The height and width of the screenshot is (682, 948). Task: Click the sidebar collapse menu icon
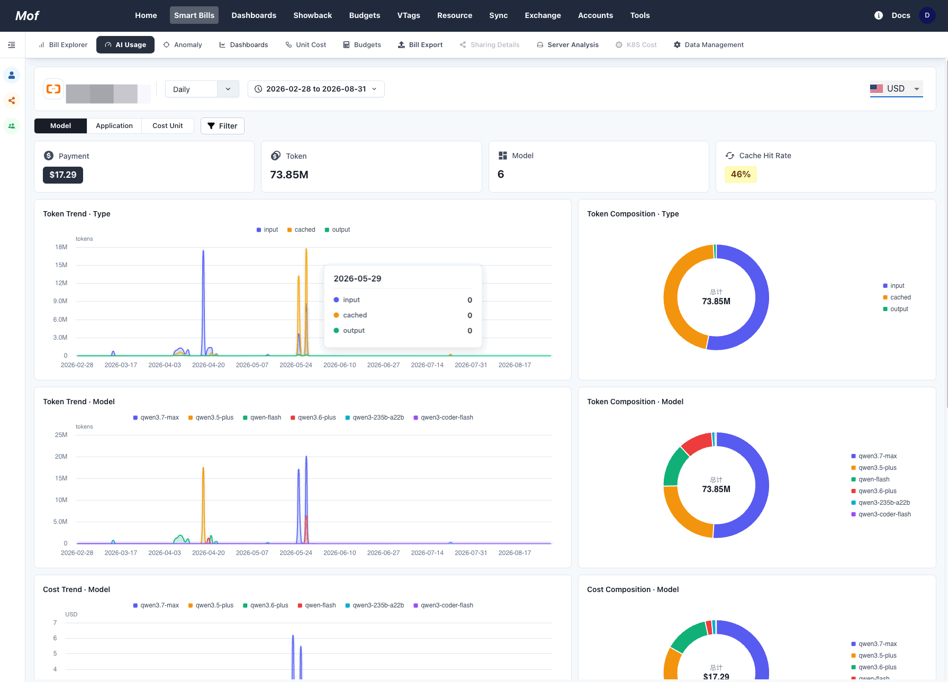tap(12, 45)
